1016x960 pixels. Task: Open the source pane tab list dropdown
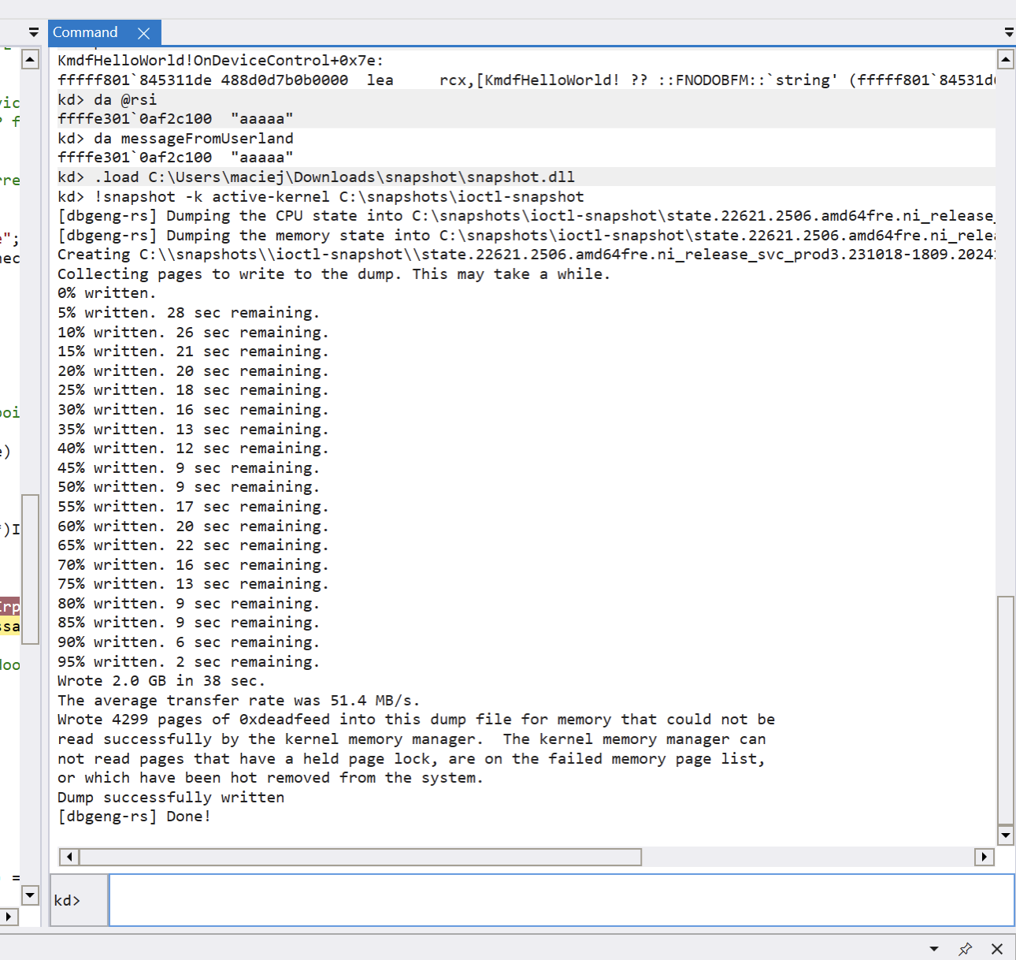pyautogui.click(x=33, y=32)
